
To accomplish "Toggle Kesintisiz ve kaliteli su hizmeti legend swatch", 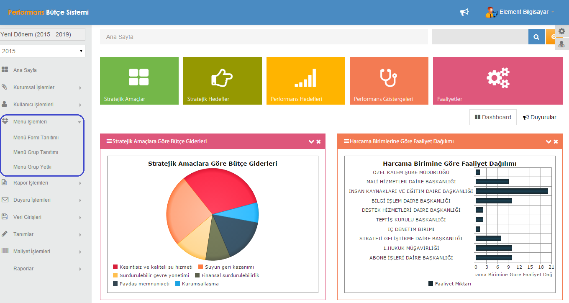I will coord(115,267).
